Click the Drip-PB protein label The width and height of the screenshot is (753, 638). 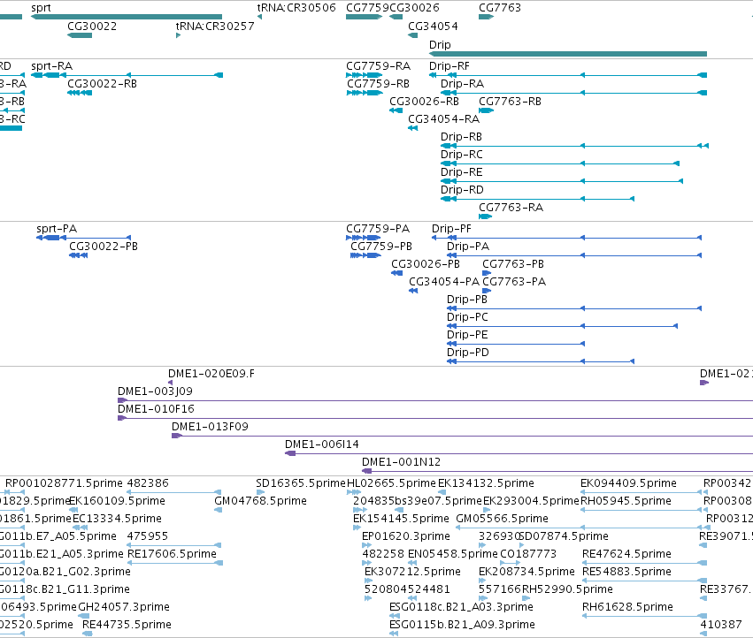467,300
